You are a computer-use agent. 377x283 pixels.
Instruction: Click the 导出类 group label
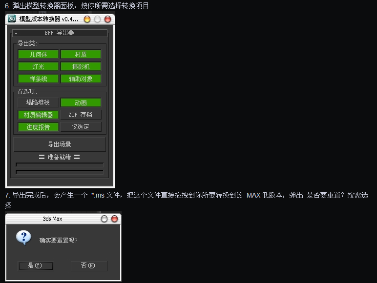point(27,43)
